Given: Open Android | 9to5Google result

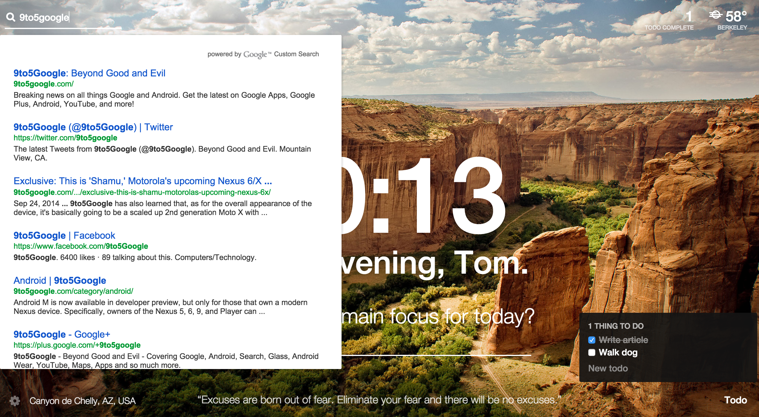Looking at the screenshot, I should pos(60,280).
